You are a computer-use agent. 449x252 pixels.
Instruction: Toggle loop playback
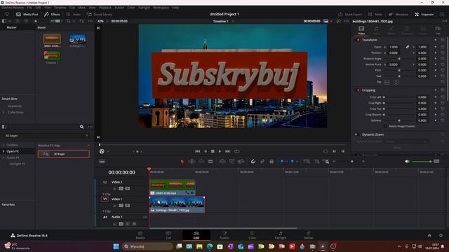coord(236,151)
